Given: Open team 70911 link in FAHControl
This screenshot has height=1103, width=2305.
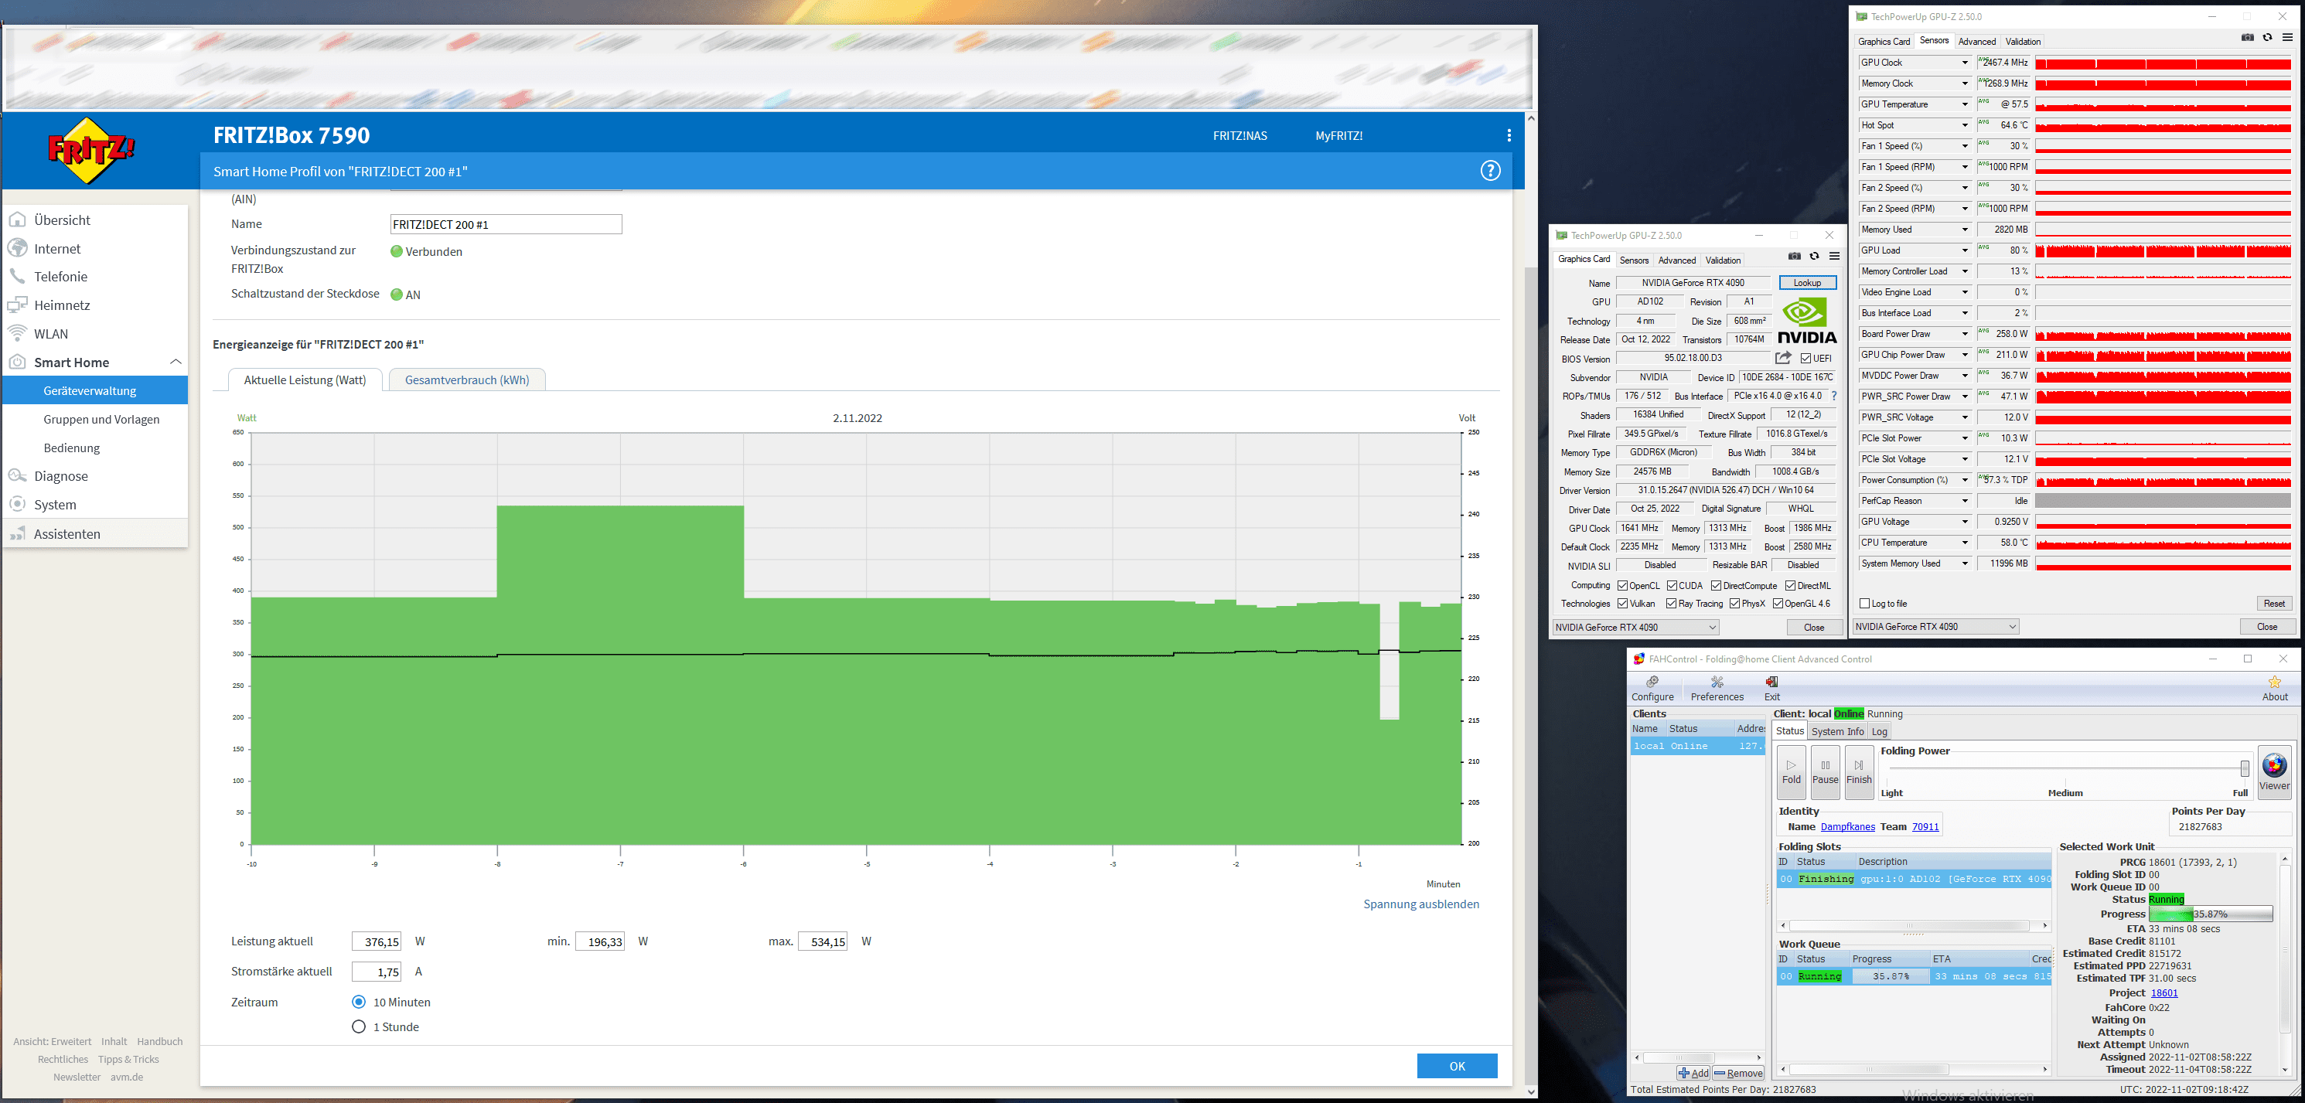Looking at the screenshot, I should tap(1925, 826).
